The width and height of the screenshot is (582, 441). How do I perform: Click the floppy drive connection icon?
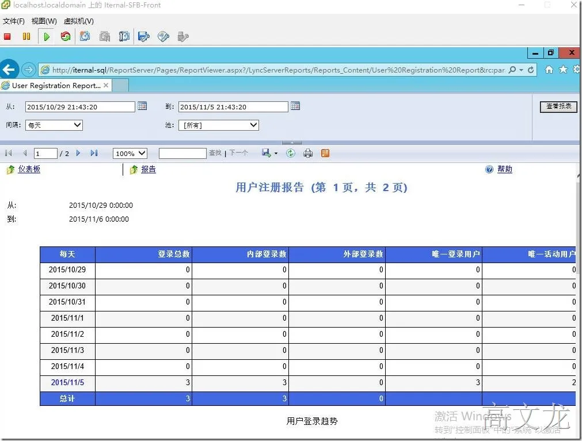pos(144,36)
